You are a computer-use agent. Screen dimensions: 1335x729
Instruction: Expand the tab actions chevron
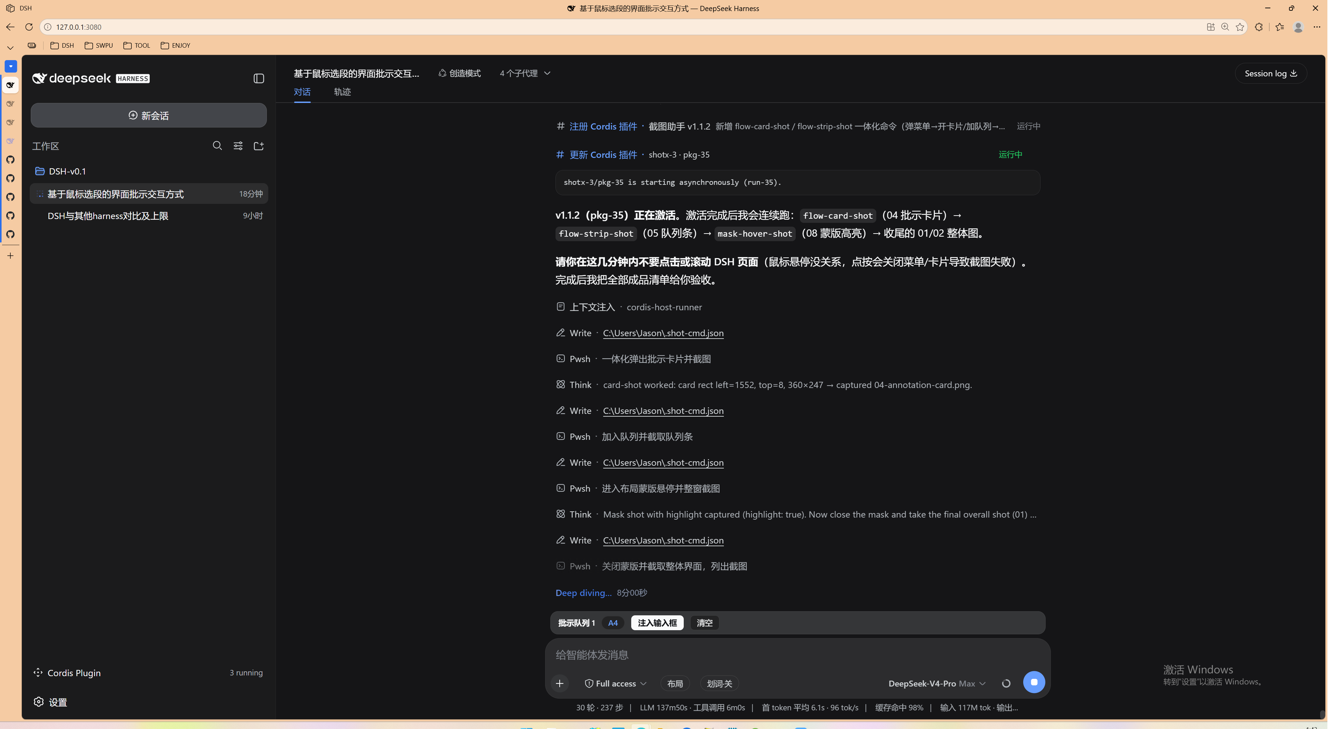(x=10, y=48)
